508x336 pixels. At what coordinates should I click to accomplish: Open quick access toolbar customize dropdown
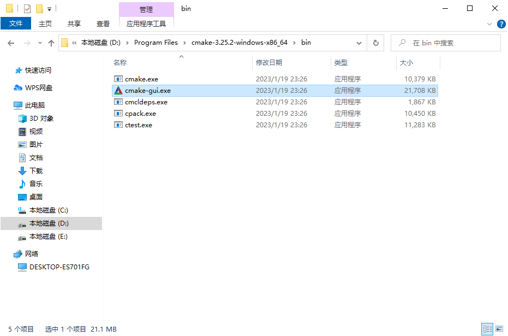[49, 9]
